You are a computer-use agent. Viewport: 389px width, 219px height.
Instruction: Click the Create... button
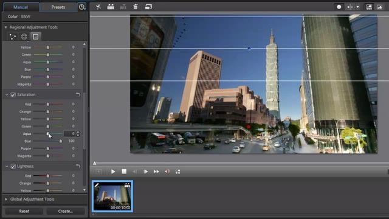pyautogui.click(x=66, y=211)
